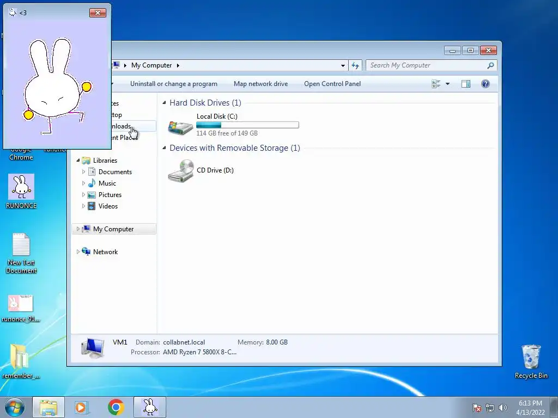Click the Libraries folder icon
Image resolution: width=558 pixels, height=418 pixels.
86,161
